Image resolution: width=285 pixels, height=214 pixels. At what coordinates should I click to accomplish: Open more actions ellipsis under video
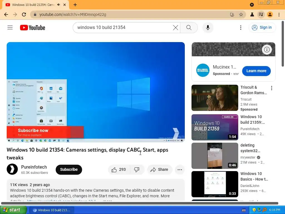pyautogui.click(x=180, y=170)
